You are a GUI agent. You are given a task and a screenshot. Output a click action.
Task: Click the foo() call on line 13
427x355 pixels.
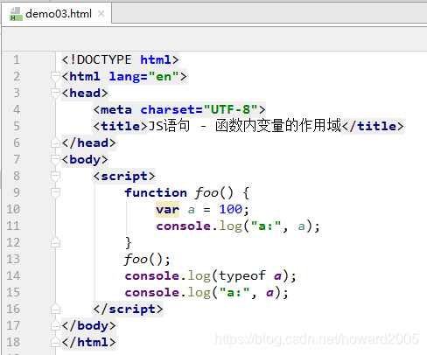(147, 260)
